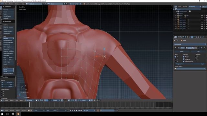The width and height of the screenshot is (207, 116).
Task: Click the jump to last frame button
Action: (81, 111)
